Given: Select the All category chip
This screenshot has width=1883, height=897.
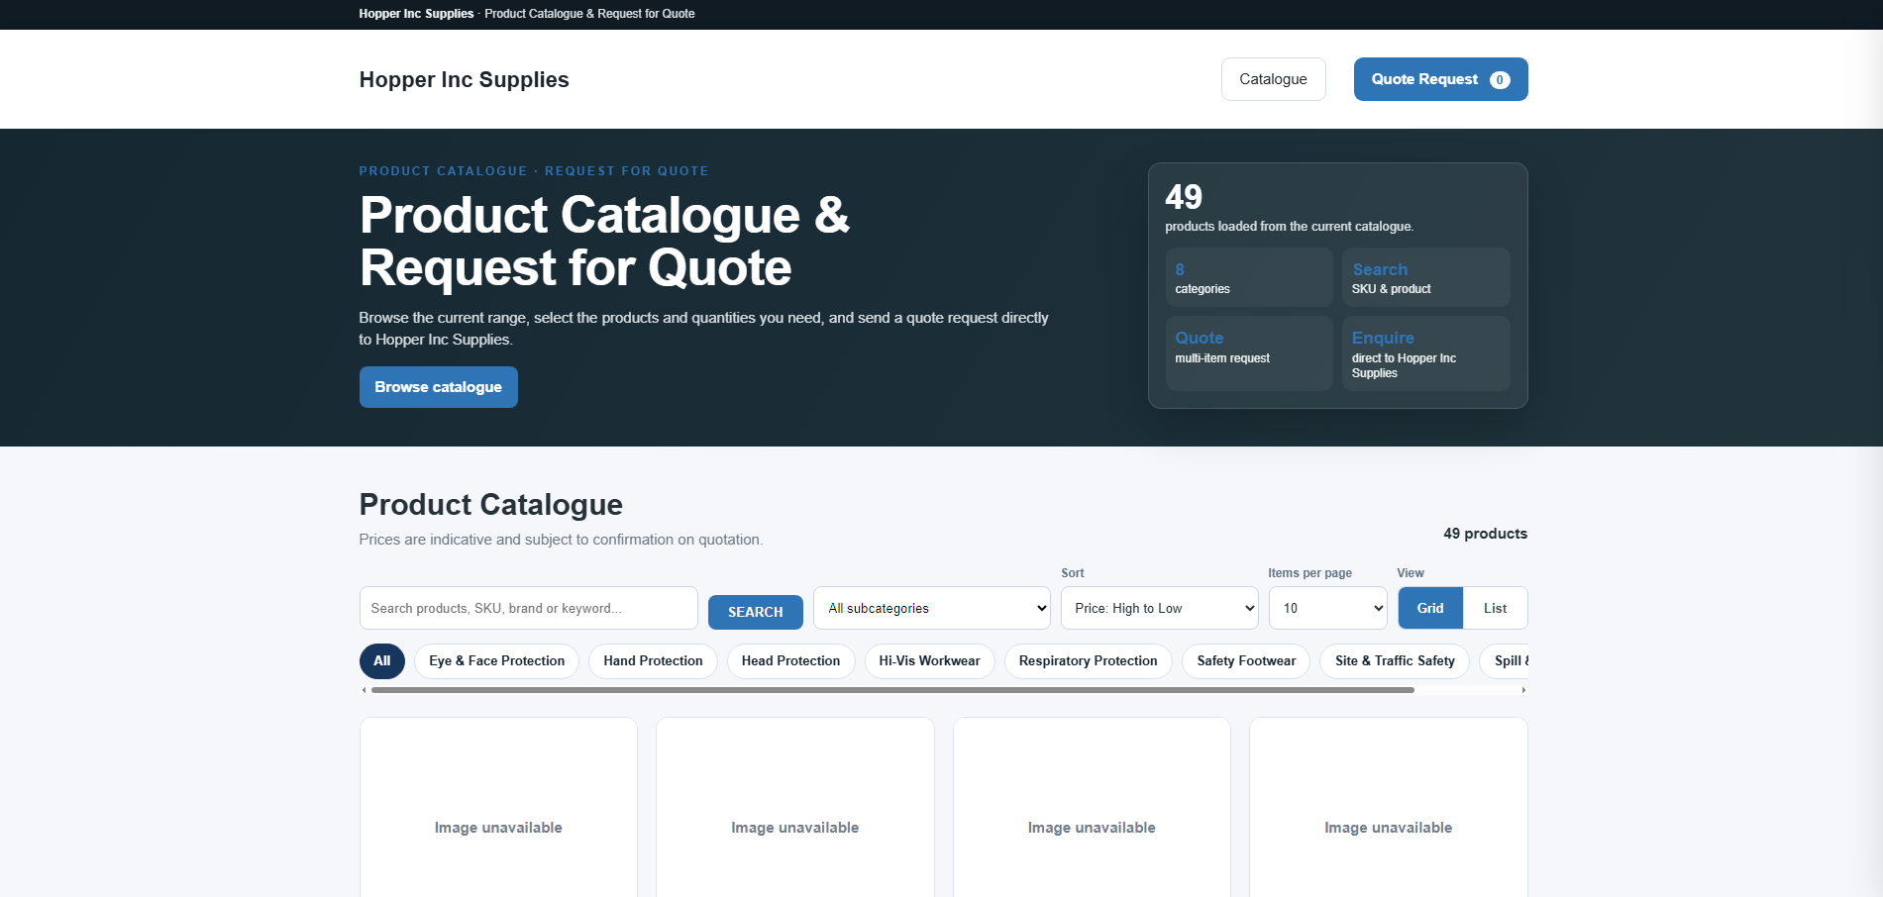Looking at the screenshot, I should 381,660.
